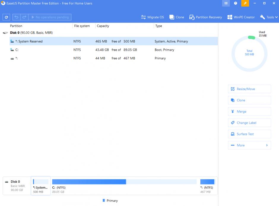Click the Used 35 MB label
The height and width of the screenshot is (206, 279).
[262, 34]
